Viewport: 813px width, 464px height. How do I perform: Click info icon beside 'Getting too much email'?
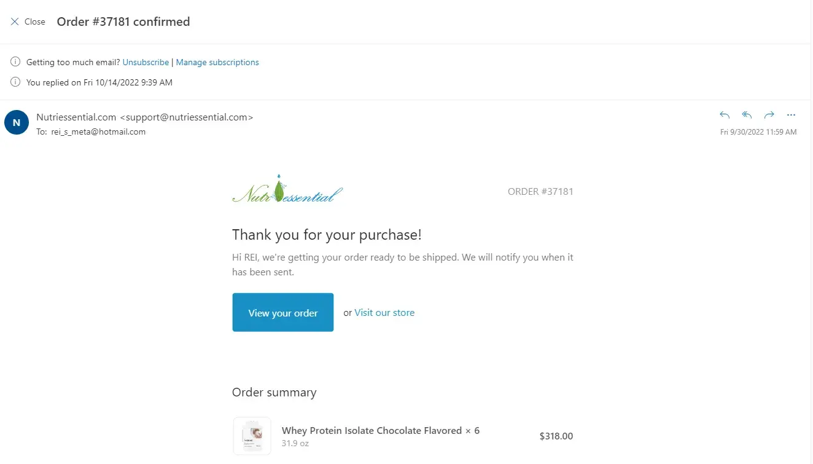(x=15, y=62)
